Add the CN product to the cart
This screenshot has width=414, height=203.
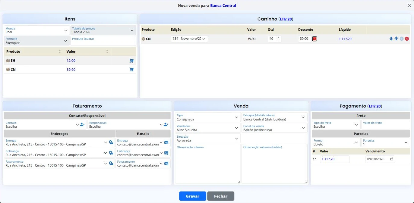point(131,70)
